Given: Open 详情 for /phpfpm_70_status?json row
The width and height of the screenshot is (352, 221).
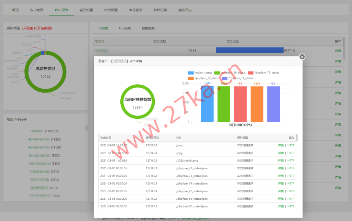Looking at the screenshot, I should coord(281,207).
